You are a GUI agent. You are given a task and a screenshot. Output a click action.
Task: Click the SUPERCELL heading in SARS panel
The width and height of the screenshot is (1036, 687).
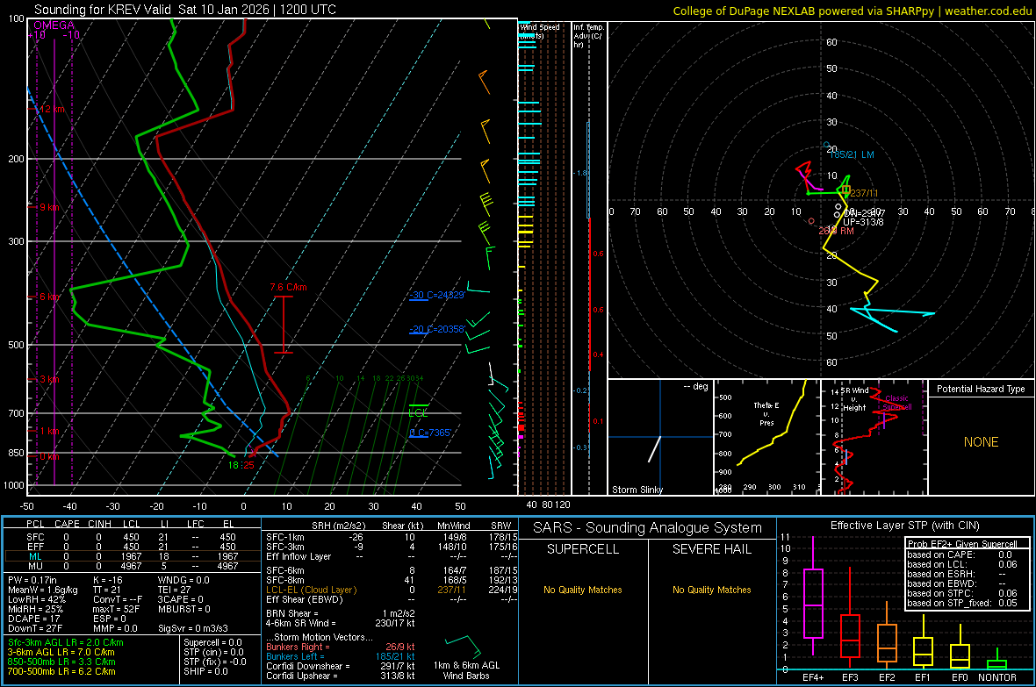point(583,549)
